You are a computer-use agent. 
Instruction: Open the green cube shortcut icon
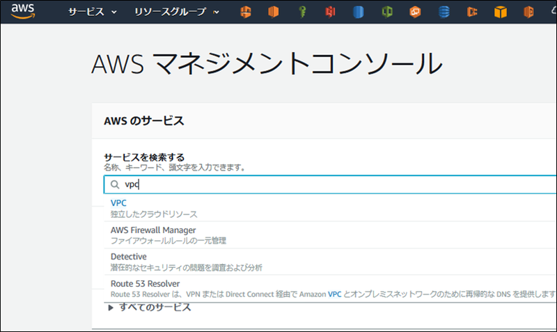[387, 12]
